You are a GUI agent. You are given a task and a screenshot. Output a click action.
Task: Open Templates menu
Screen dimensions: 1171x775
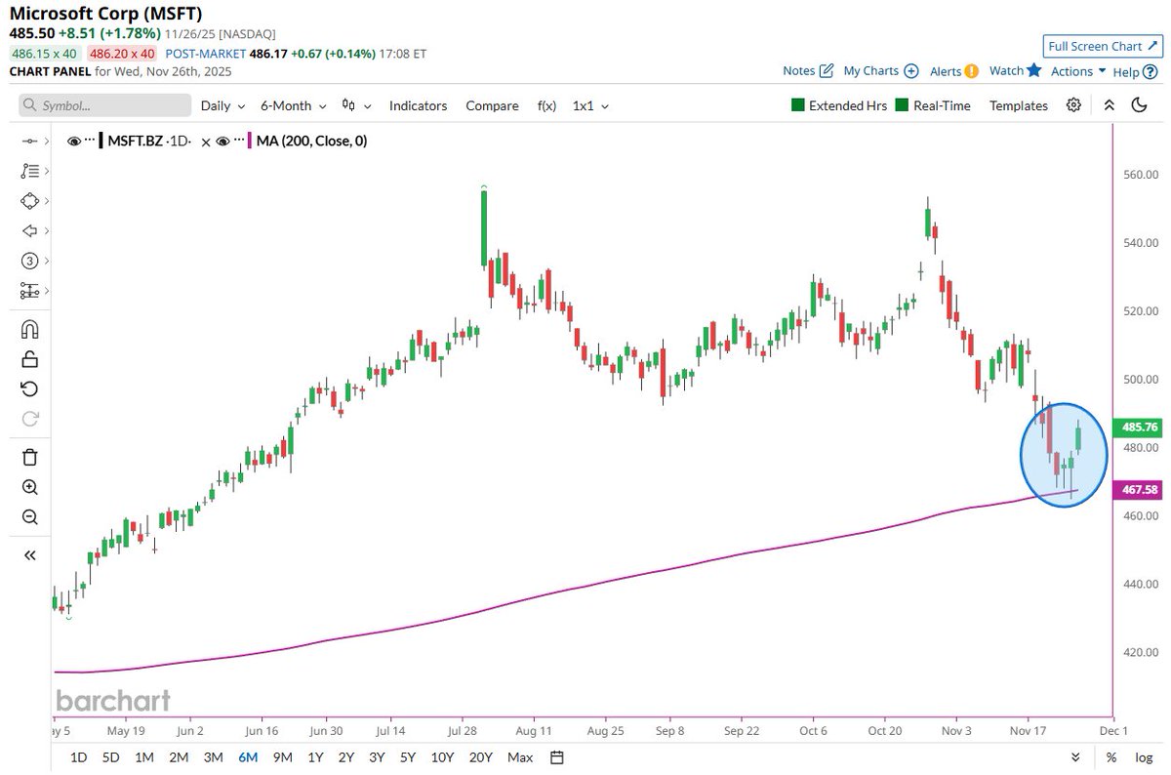(1019, 105)
